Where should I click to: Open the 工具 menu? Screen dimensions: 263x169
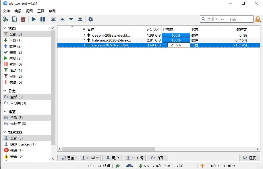click(x=41, y=11)
